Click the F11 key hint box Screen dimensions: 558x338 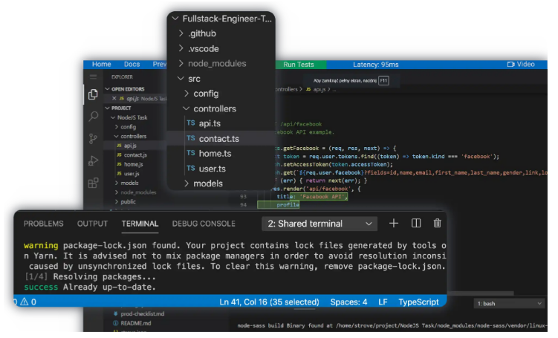(383, 81)
